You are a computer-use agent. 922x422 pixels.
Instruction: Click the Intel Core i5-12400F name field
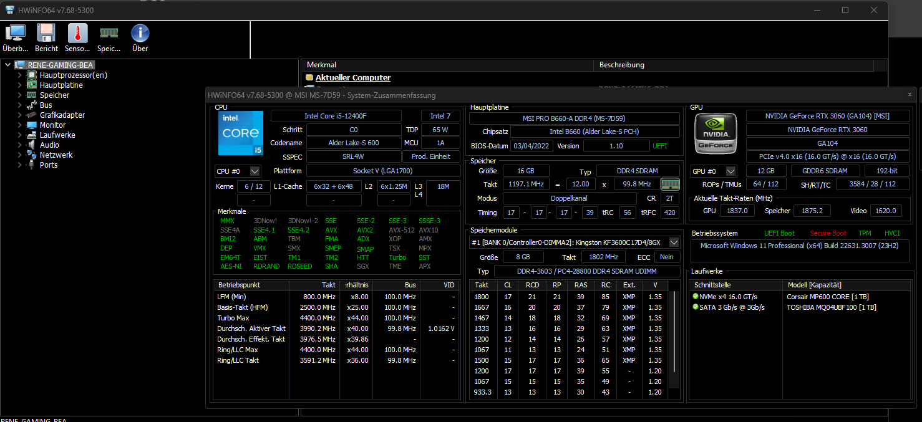pos(336,116)
